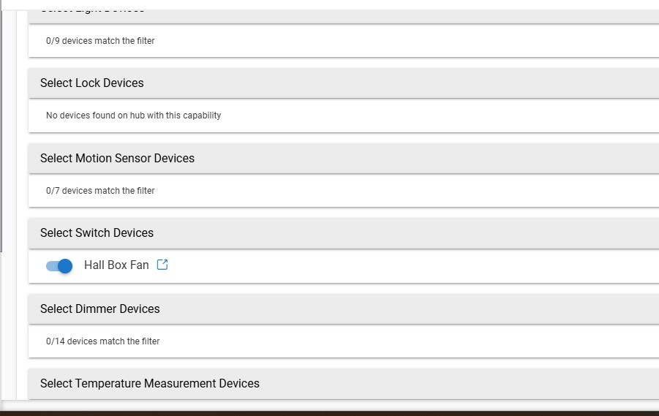Click the word Fan in the switch row

pos(139,265)
